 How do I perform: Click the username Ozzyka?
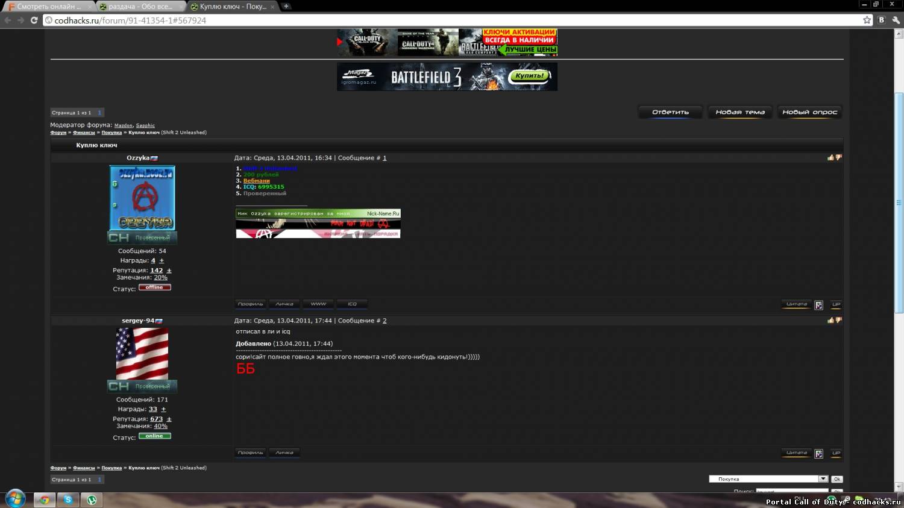coord(138,158)
